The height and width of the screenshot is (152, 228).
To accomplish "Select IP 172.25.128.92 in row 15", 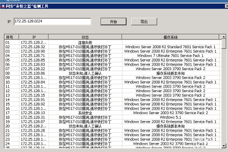I will pos(33,104).
